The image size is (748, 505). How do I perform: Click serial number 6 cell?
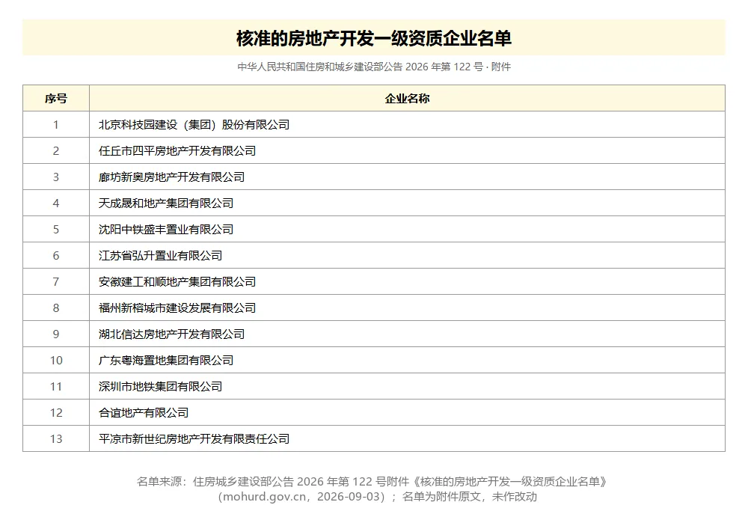pyautogui.click(x=56, y=256)
